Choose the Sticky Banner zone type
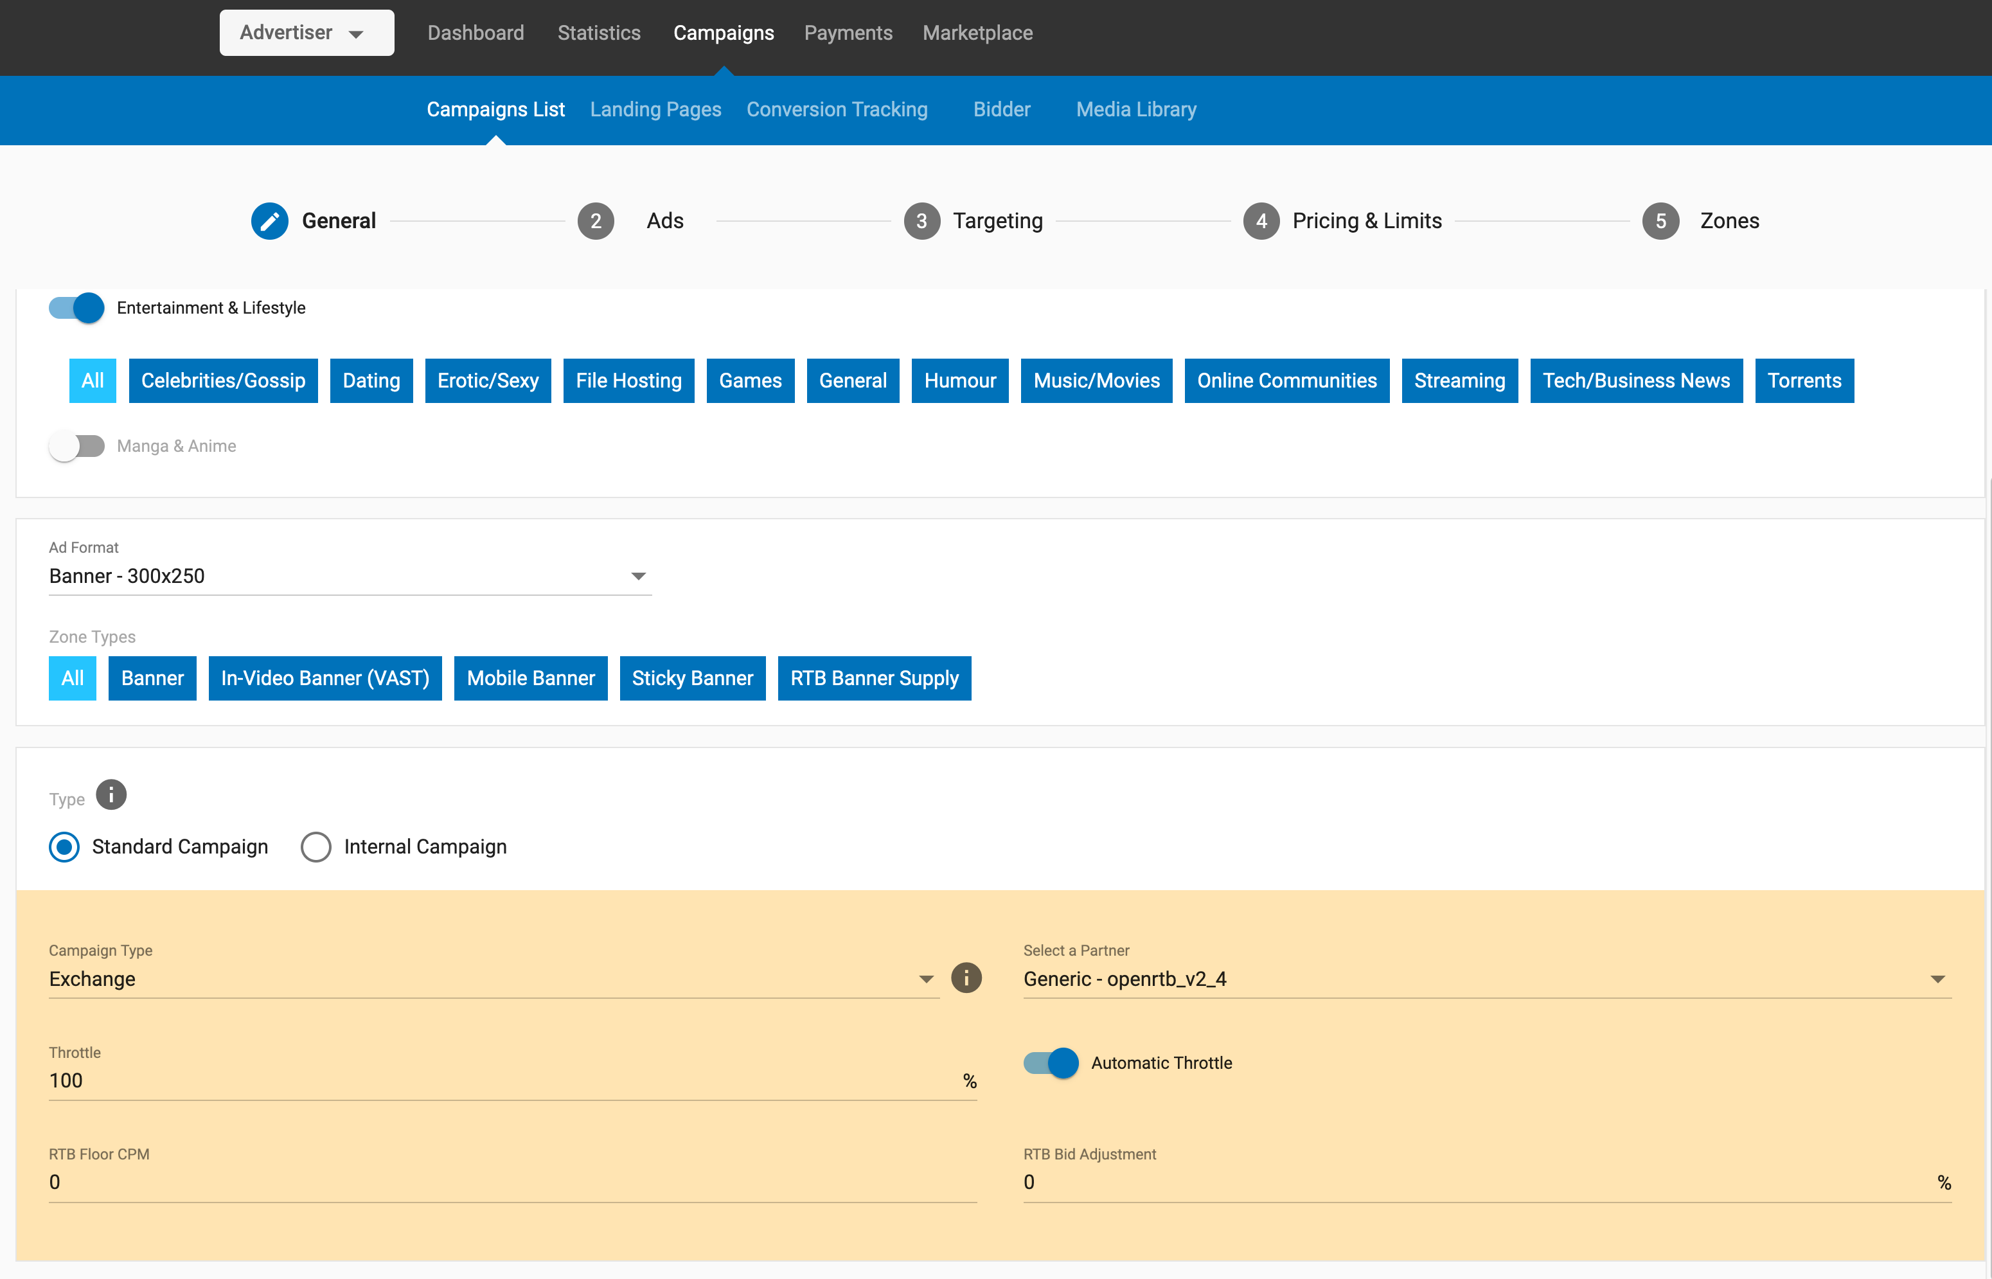Viewport: 1992px width, 1279px height. pos(691,679)
